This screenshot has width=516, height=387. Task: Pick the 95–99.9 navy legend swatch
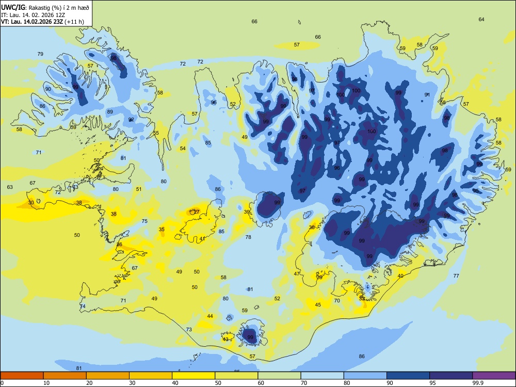(451, 376)
